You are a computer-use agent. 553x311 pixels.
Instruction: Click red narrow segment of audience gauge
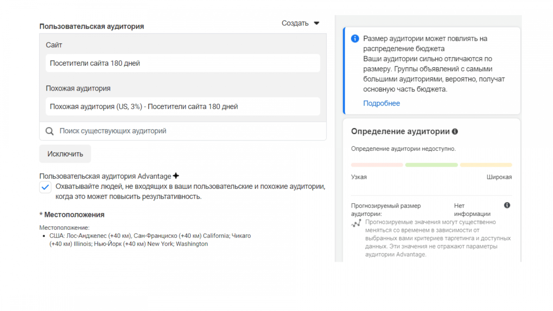(377, 165)
